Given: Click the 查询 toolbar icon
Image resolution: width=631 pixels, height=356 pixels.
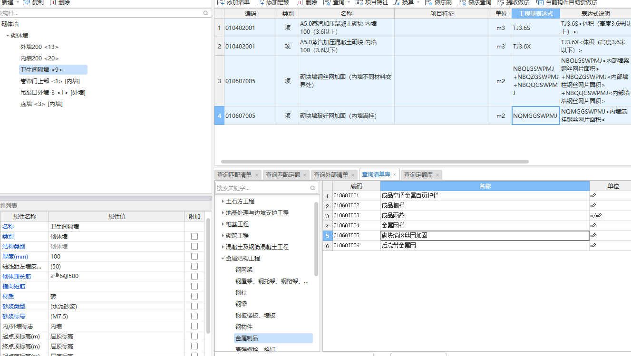Looking at the screenshot, I should click(x=327, y=2).
